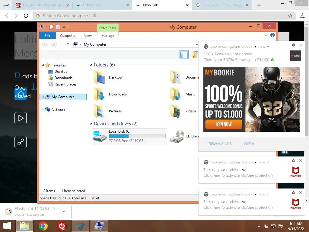Image resolution: width=309 pixels, height=232 pixels.
Task: Click the Properties icon in quick access toolbar
Action: point(51,27)
